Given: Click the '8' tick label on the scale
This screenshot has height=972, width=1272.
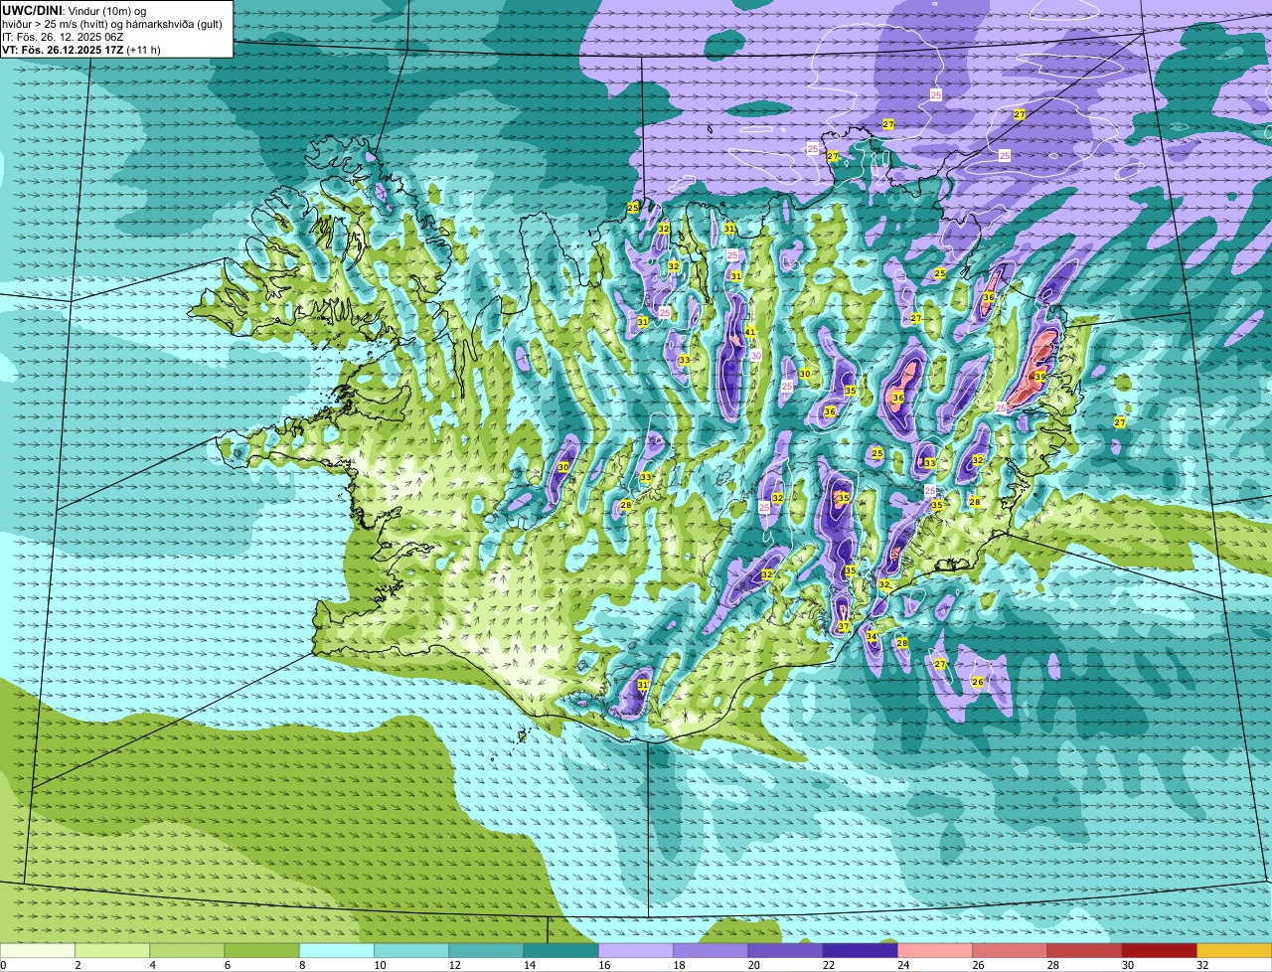Looking at the screenshot, I should pos(304,965).
